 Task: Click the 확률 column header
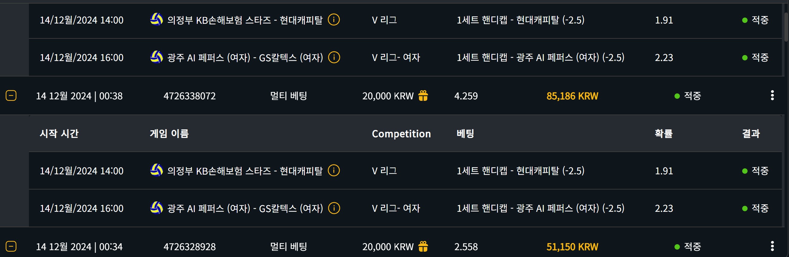(664, 134)
